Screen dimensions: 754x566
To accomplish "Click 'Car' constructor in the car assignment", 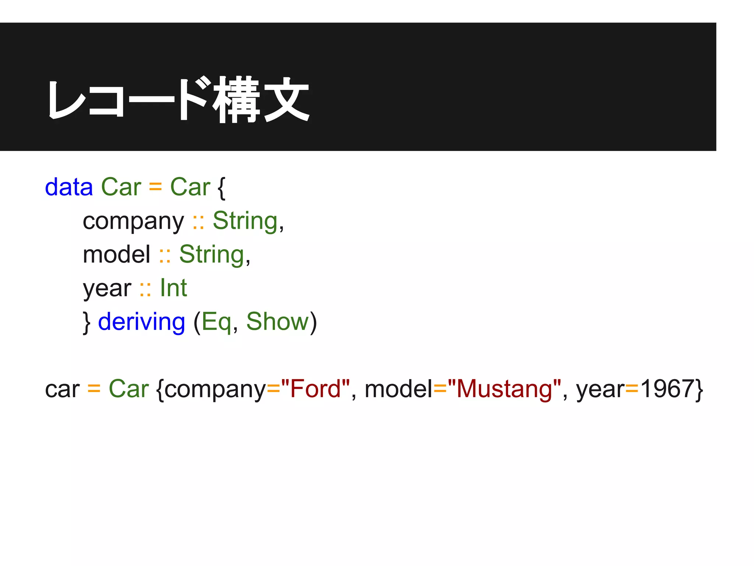I will [x=128, y=389].
